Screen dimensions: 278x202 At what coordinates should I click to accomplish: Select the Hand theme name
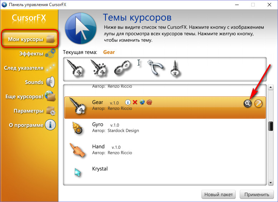pyautogui.click(x=98, y=147)
